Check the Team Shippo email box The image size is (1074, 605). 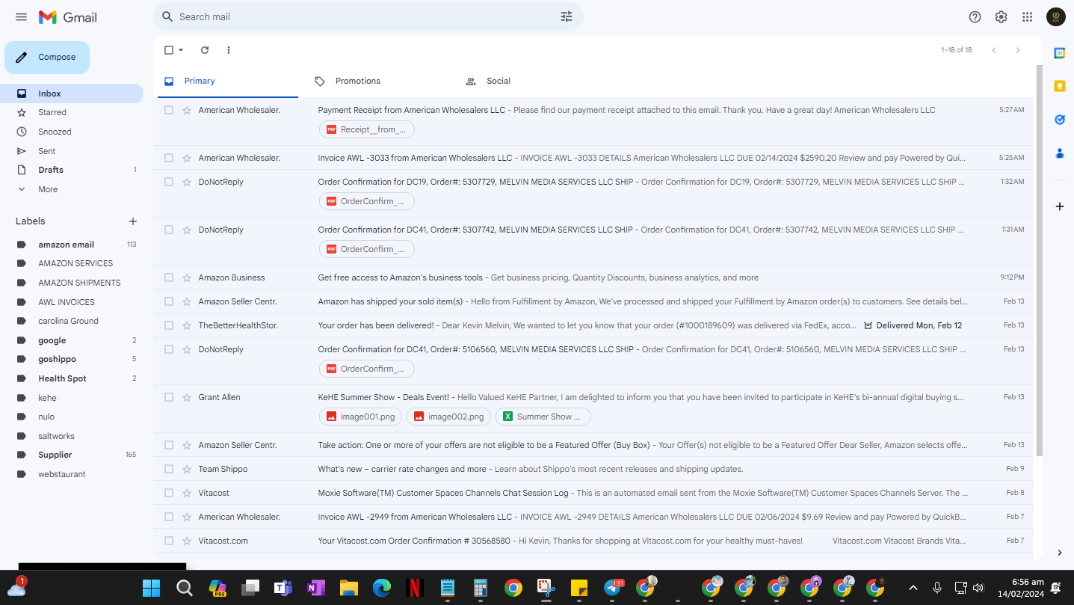tap(169, 469)
